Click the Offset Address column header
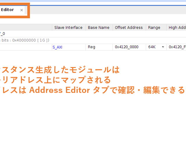 pos(129,28)
